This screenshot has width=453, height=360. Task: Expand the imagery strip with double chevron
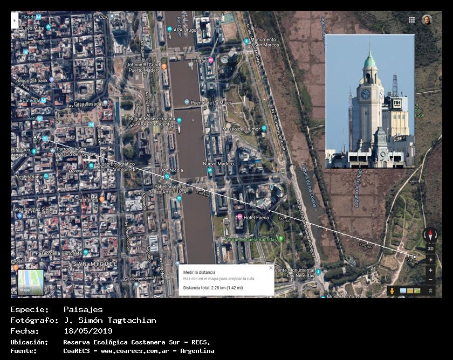click(430, 291)
